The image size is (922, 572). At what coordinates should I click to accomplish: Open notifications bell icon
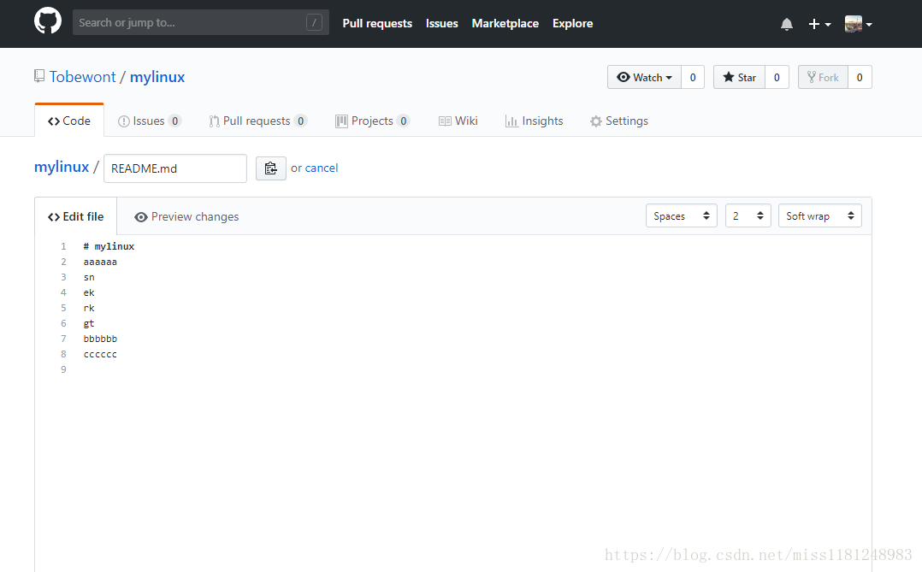787,24
